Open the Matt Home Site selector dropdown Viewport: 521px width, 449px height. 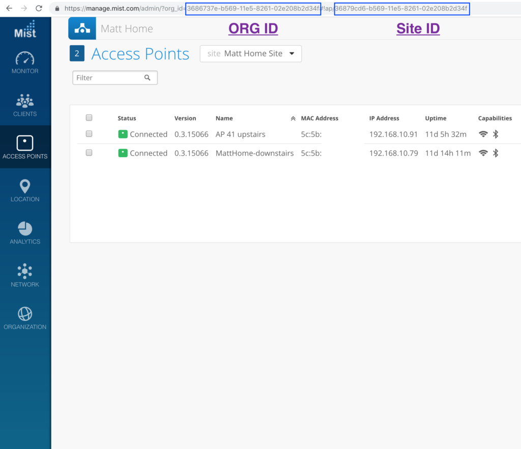click(250, 53)
